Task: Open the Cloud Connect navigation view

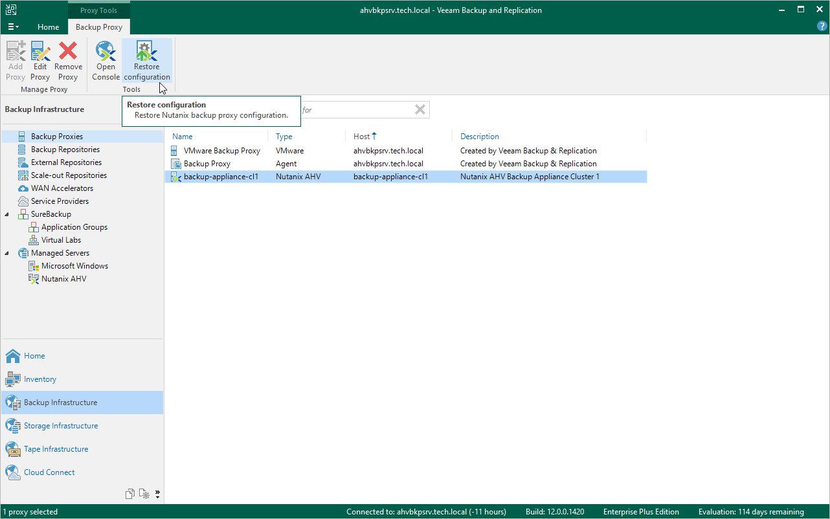Action: 82,472
